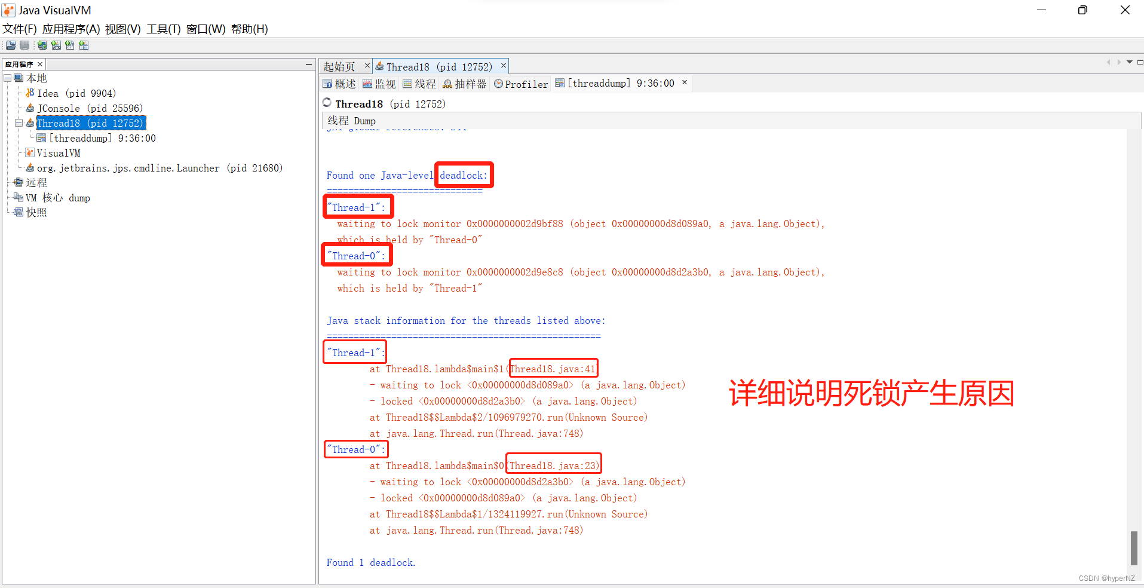Close the Thread18 (pid 12752) document tab
Viewport: 1144px width, 588px height.
504,65
